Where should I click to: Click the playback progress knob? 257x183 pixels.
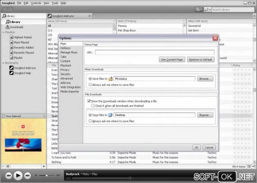[130, 178]
